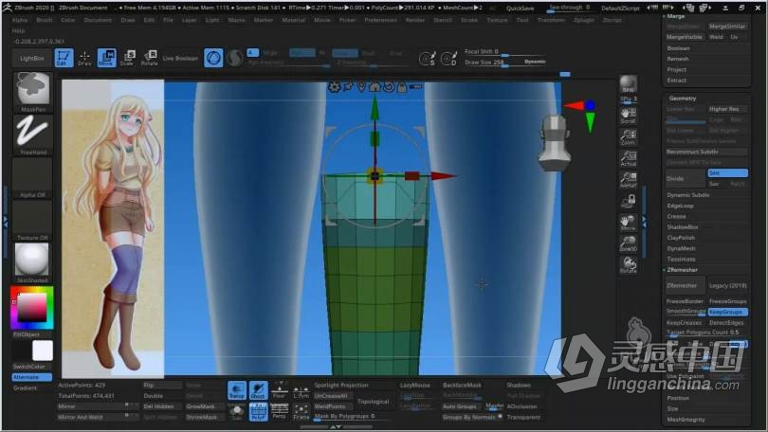
Task: Expand the DynaMesh section
Action: [x=682, y=248]
